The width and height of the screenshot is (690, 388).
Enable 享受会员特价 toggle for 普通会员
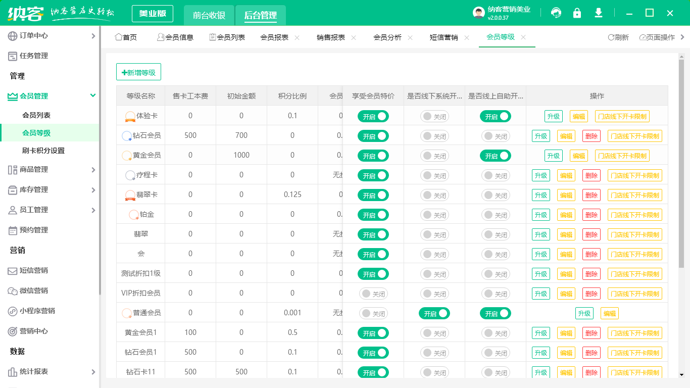373,313
